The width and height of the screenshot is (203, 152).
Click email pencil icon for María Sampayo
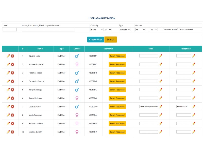pyautogui.click(x=161, y=115)
